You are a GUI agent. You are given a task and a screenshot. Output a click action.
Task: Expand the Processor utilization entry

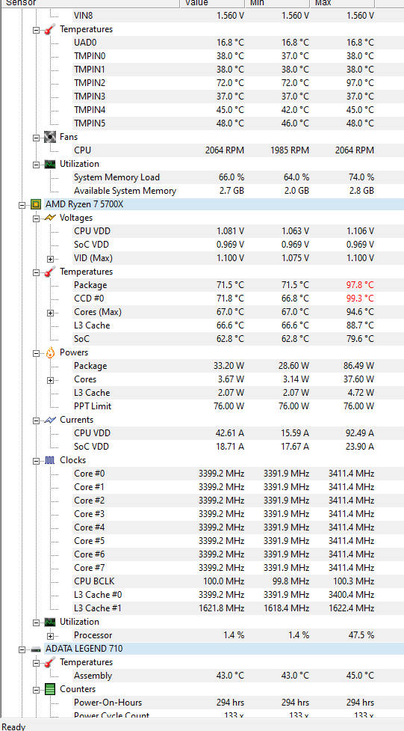50,635
